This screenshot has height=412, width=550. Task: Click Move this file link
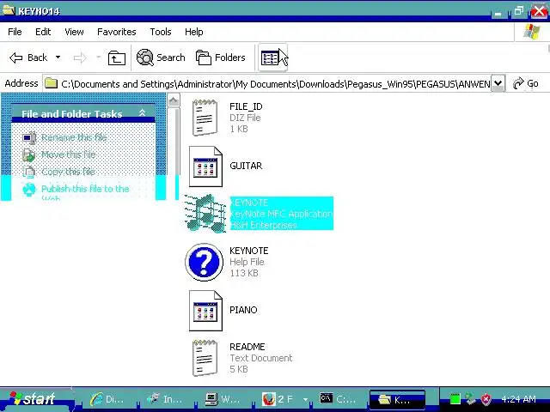coord(69,154)
